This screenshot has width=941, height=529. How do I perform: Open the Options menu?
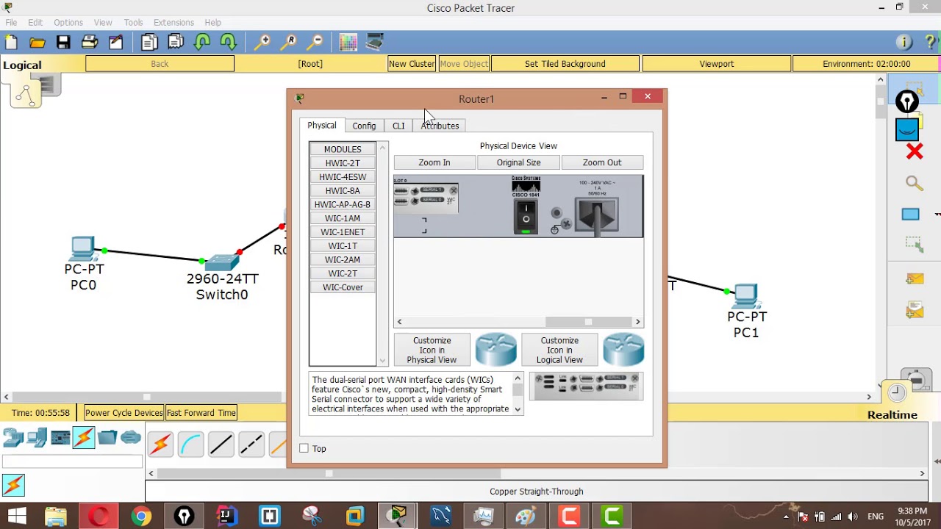[68, 22]
